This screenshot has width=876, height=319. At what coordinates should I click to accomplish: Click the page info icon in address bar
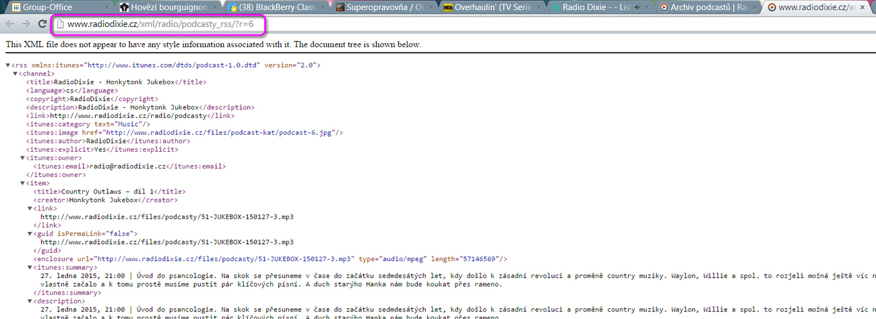[60, 24]
